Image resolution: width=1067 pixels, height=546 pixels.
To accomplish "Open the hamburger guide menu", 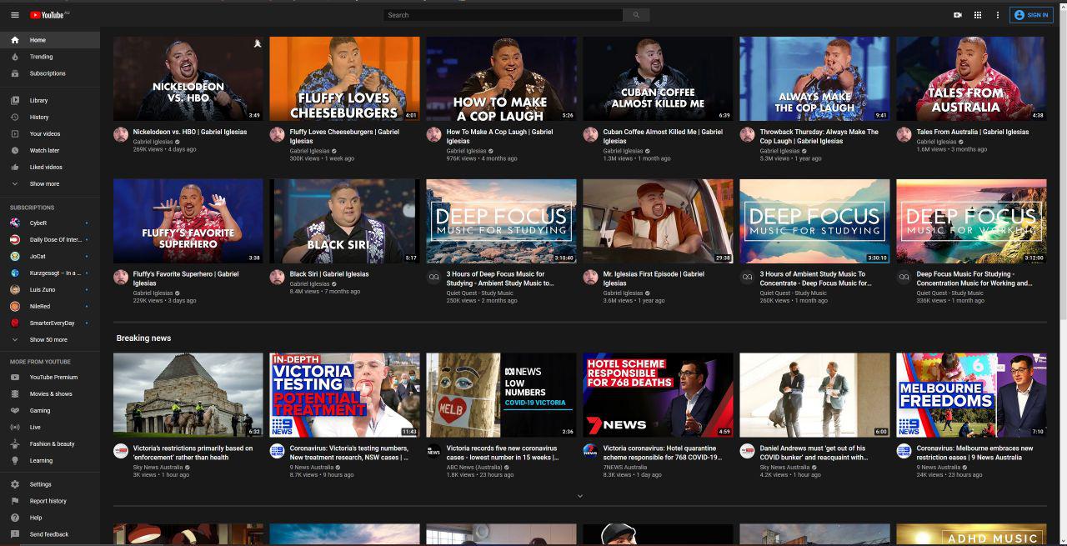I will (14, 15).
